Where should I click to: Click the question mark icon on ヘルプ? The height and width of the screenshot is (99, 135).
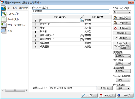tap(119, 95)
